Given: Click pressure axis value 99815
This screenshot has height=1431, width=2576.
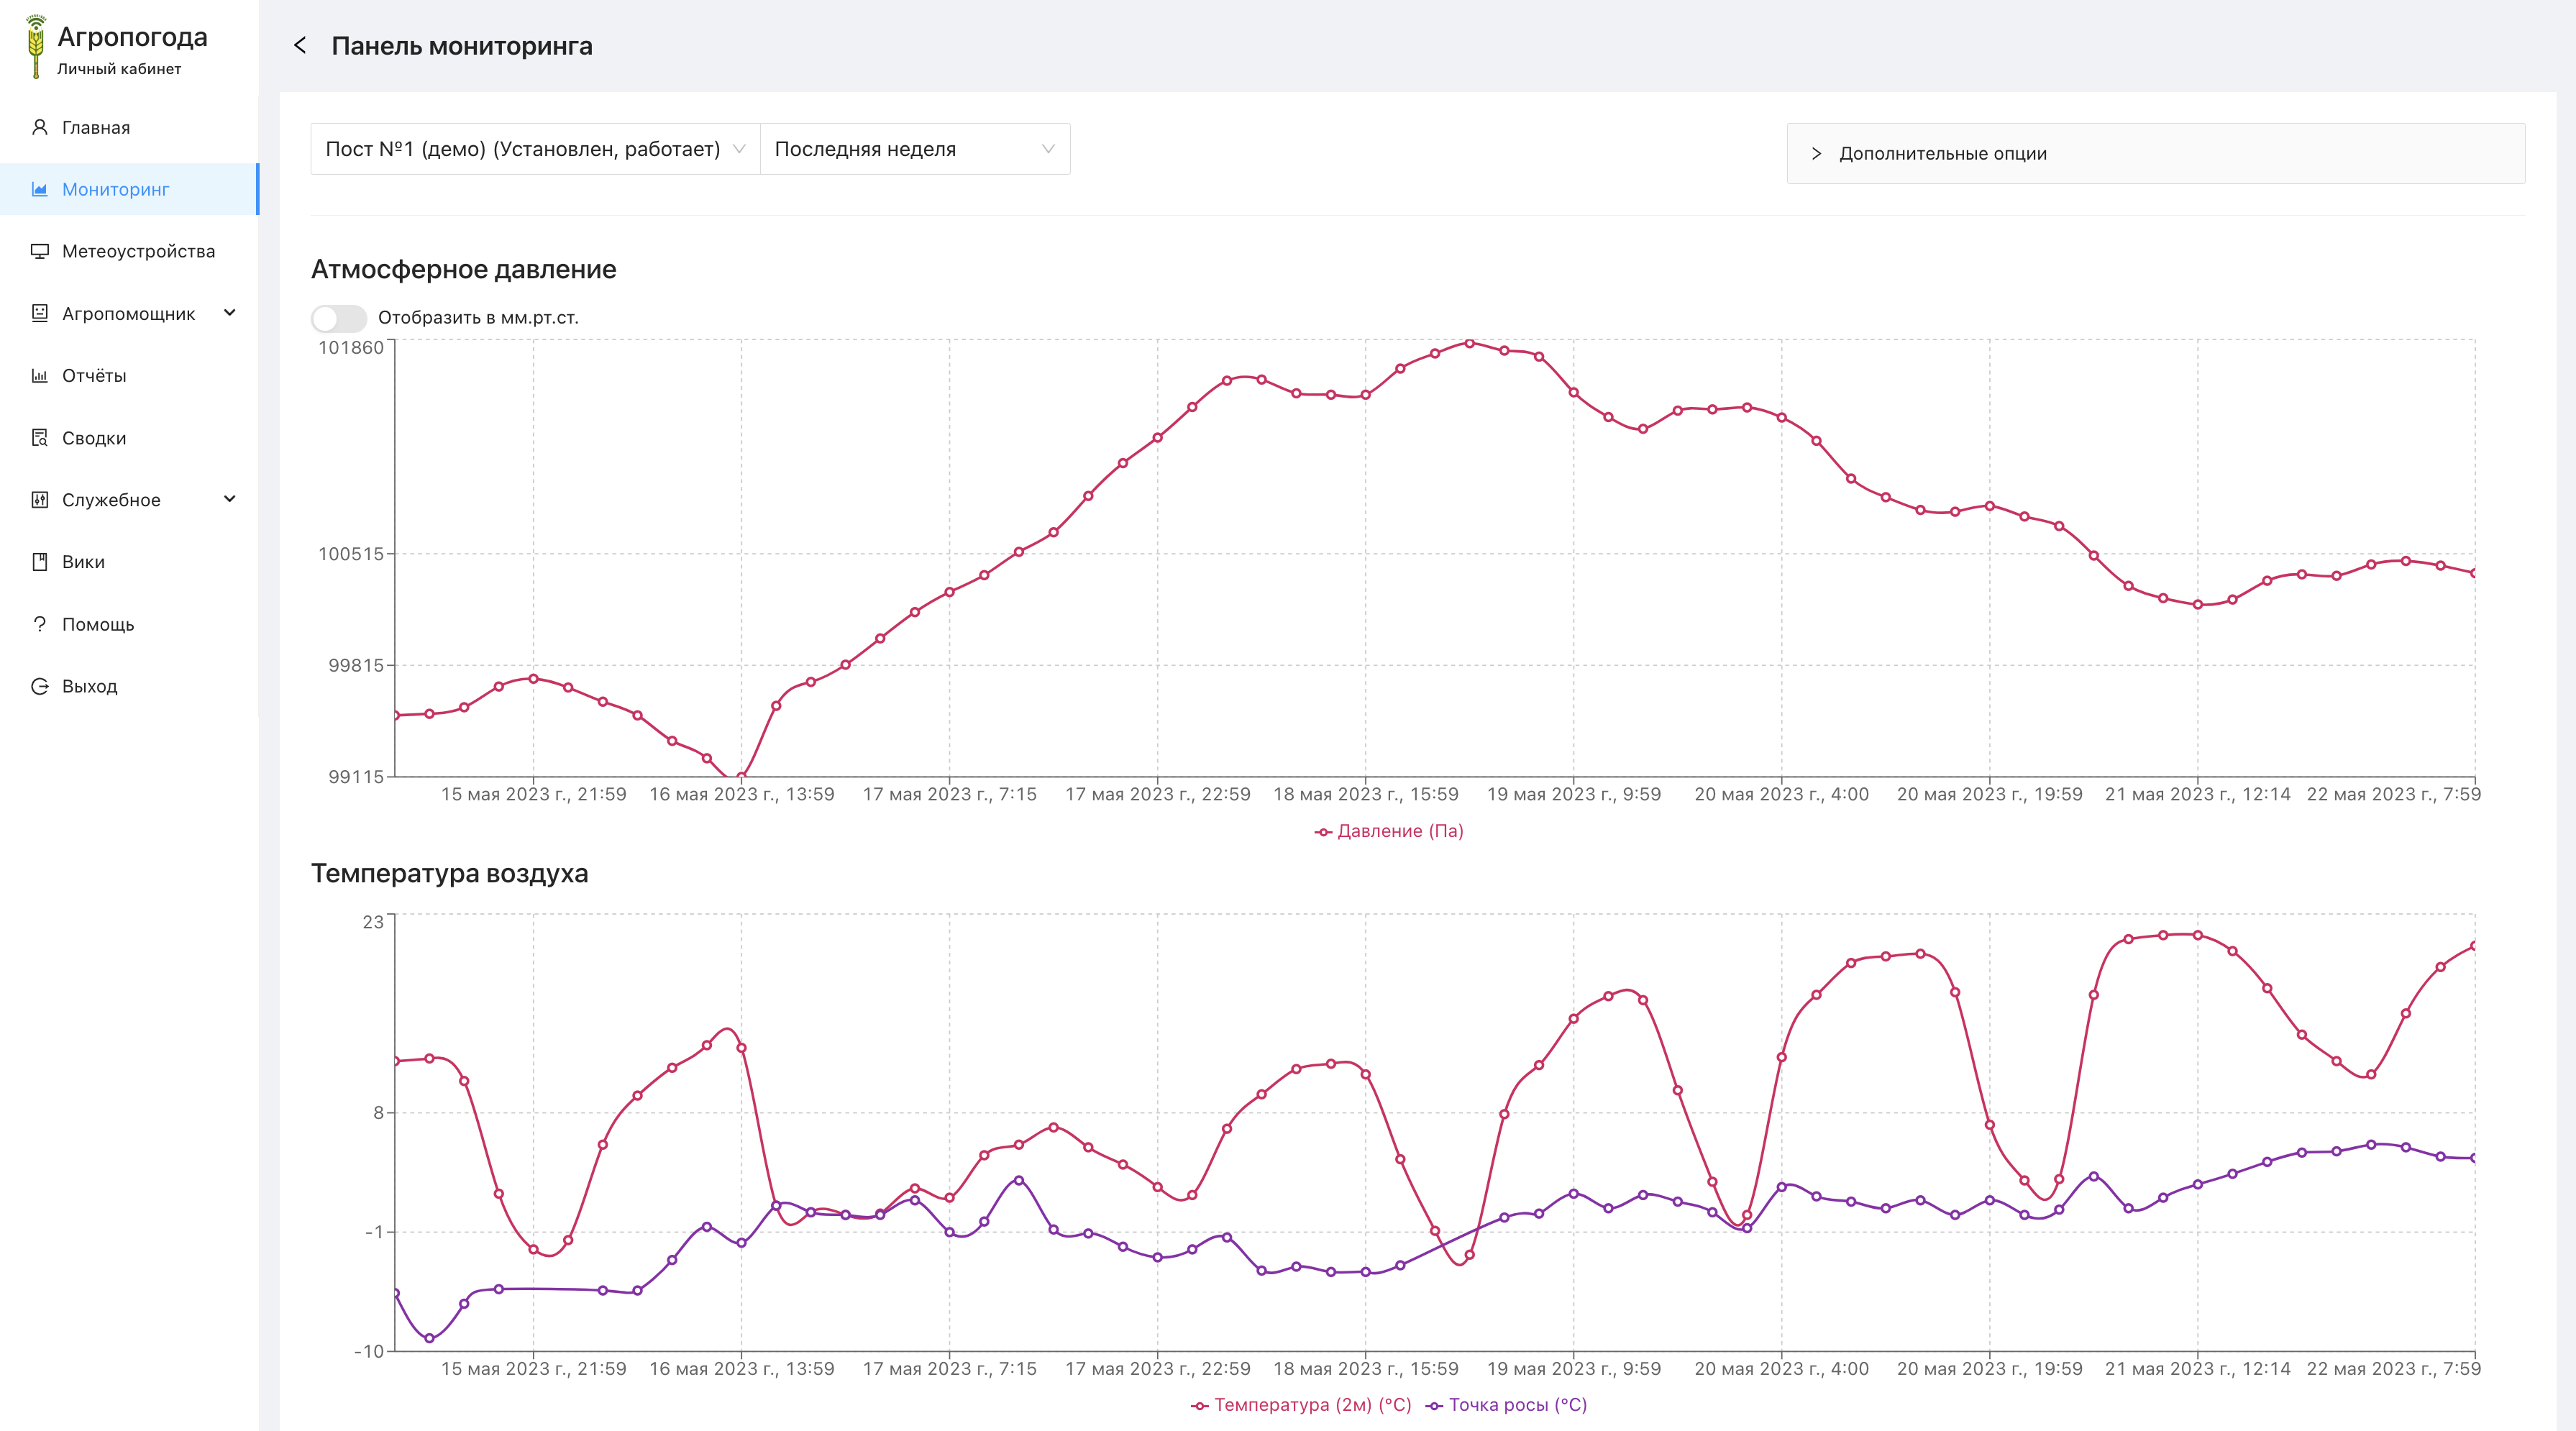Looking at the screenshot, I should click(x=356, y=665).
